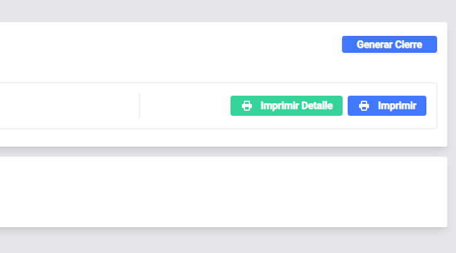Click the vertical divider line in the inner panel
The width and height of the screenshot is (456, 253).
click(139, 106)
